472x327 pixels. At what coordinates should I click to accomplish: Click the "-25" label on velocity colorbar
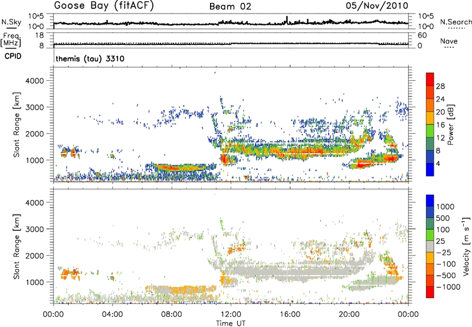[x=444, y=252]
